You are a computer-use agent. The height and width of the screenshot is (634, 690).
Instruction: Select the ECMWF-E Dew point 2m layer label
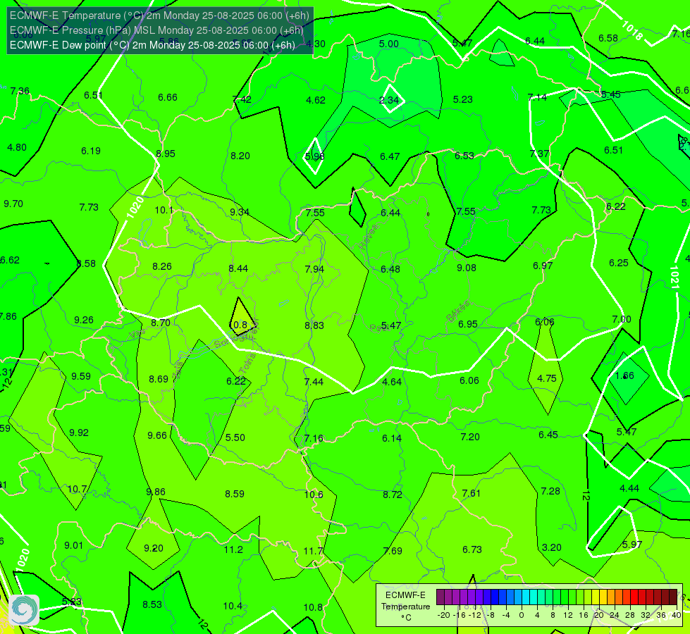pos(152,45)
